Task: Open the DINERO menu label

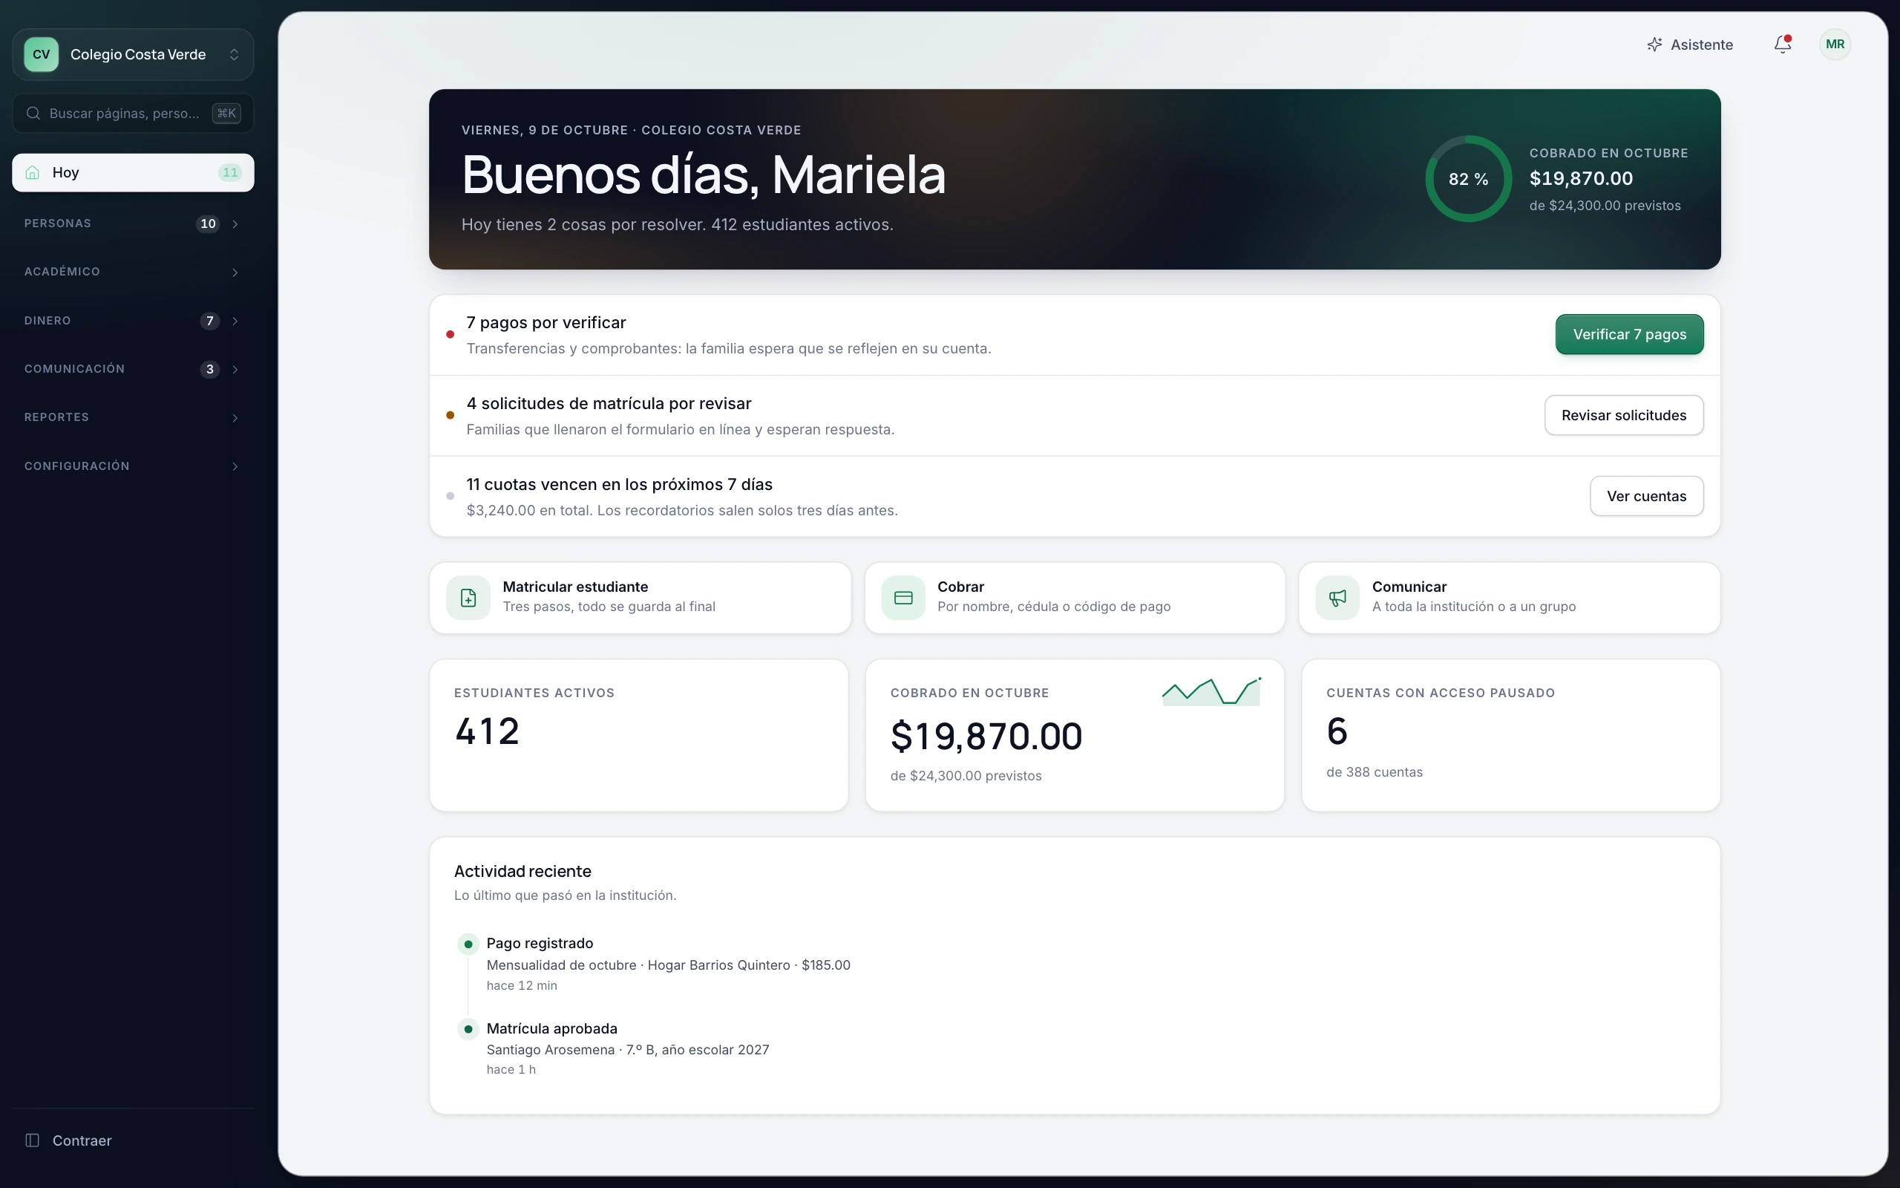Action: coord(47,321)
